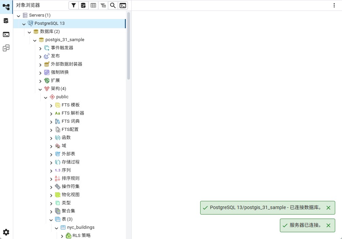
Task: Click the query tool database icon
Action: click(x=83, y=5)
